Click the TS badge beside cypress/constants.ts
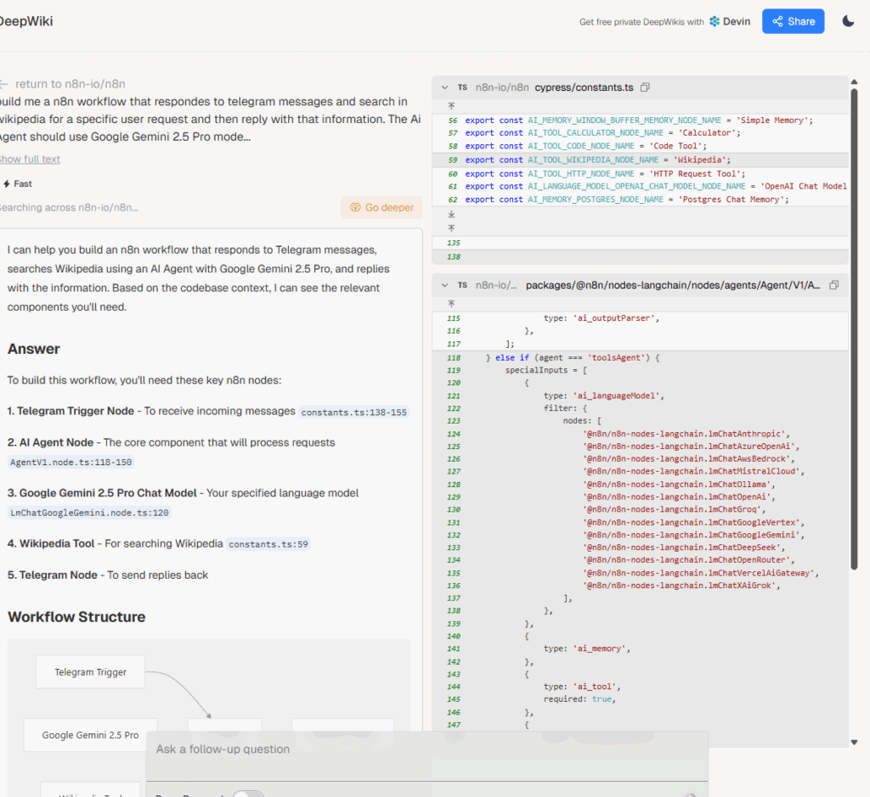Viewport: 870px width, 797px height. coord(462,87)
